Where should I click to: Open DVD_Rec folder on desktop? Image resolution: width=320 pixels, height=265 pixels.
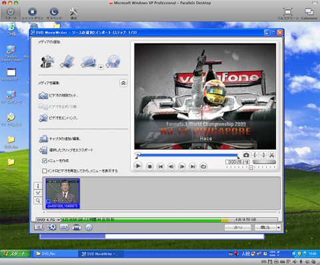(11, 142)
